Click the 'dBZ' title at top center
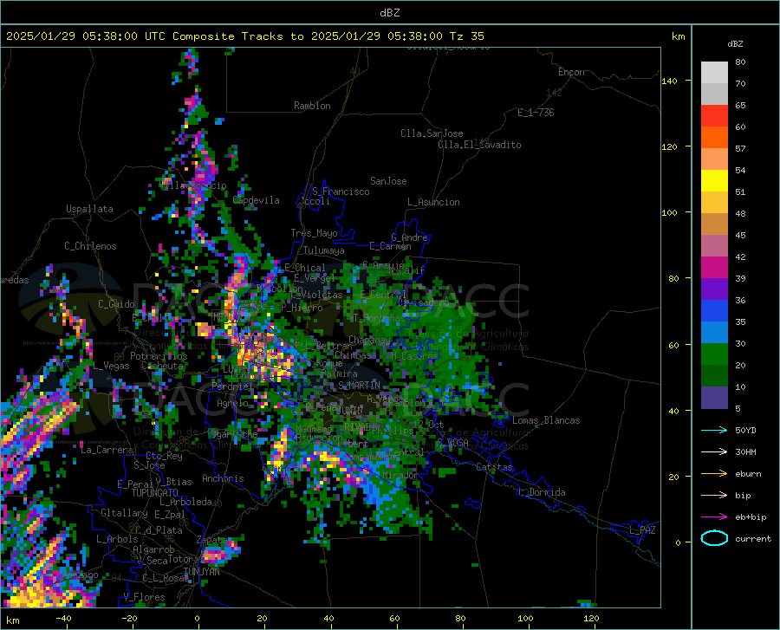Viewport: 780px width, 630px height. [x=389, y=13]
